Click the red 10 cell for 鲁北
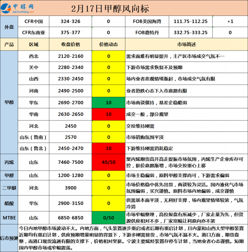This screenshot has width=248, height=252. [108, 148]
